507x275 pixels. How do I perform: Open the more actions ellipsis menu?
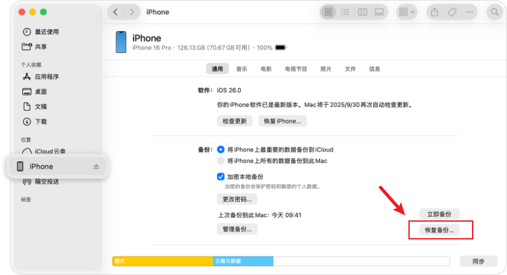469,12
